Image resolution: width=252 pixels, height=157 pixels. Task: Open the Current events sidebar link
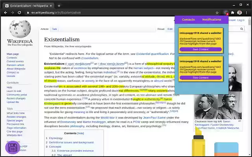pos(15,61)
